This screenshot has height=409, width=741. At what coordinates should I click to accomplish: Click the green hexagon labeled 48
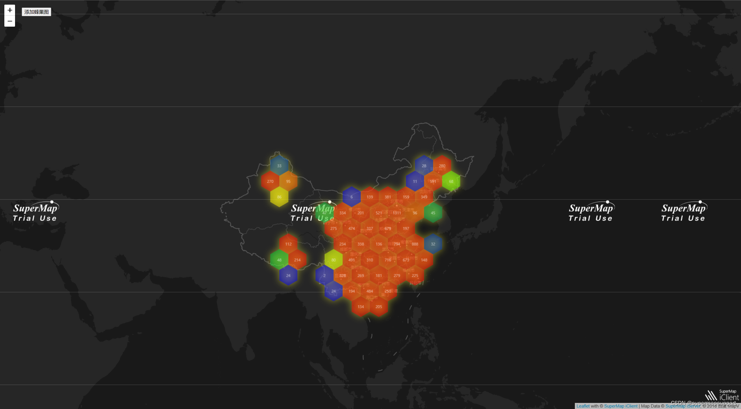click(x=279, y=260)
